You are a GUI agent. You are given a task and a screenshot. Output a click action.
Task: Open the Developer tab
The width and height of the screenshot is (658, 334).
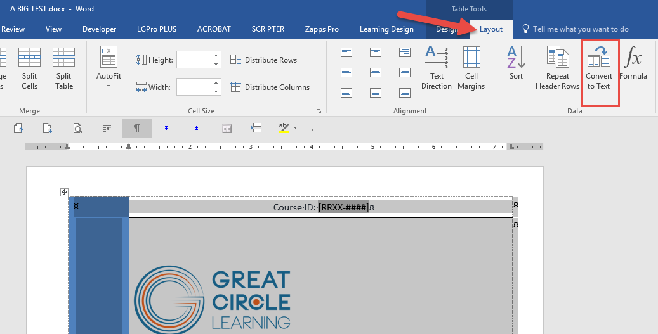(x=99, y=29)
